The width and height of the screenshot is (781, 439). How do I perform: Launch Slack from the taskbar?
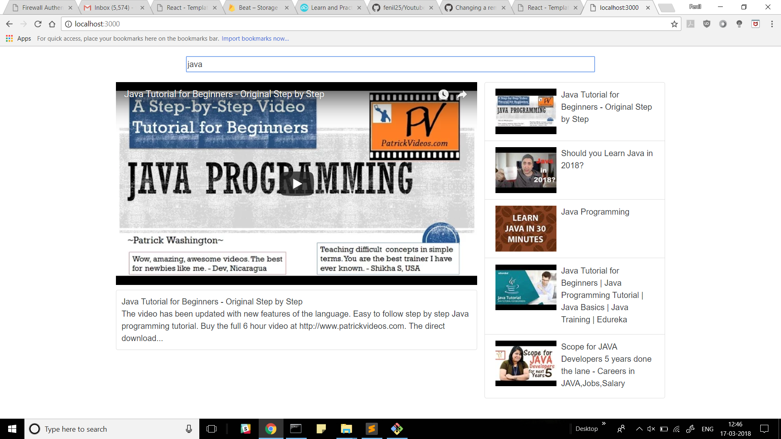tap(246, 429)
